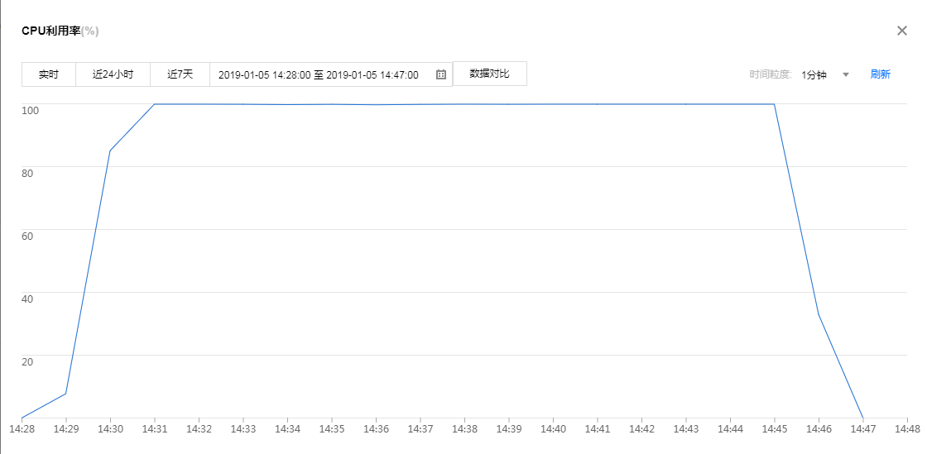This screenshot has height=454, width=927.
Task: Refresh the chart via 刷新 link
Action: click(880, 74)
